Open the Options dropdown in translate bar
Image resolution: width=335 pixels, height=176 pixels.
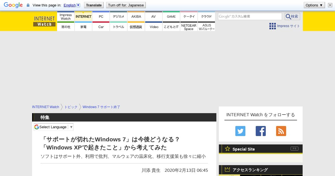314,5
